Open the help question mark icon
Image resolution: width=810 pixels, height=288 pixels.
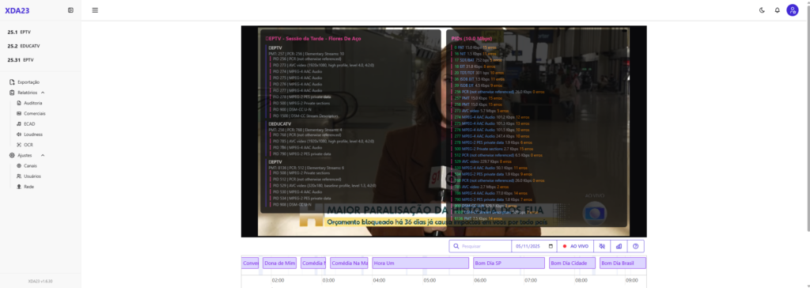click(x=636, y=246)
